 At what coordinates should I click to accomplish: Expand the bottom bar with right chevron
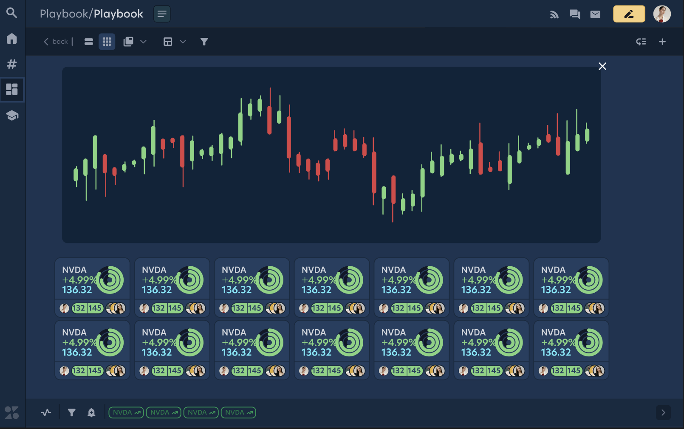point(663,412)
